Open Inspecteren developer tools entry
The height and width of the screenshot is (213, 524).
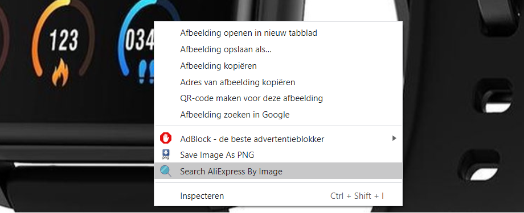tap(278, 195)
